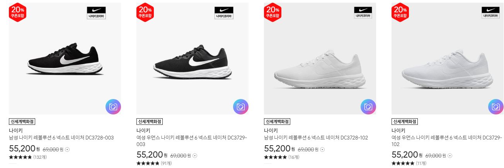Open image search on the white men's DC3728-102 shoe
Screen dimensions: 504x168
tap(368, 107)
